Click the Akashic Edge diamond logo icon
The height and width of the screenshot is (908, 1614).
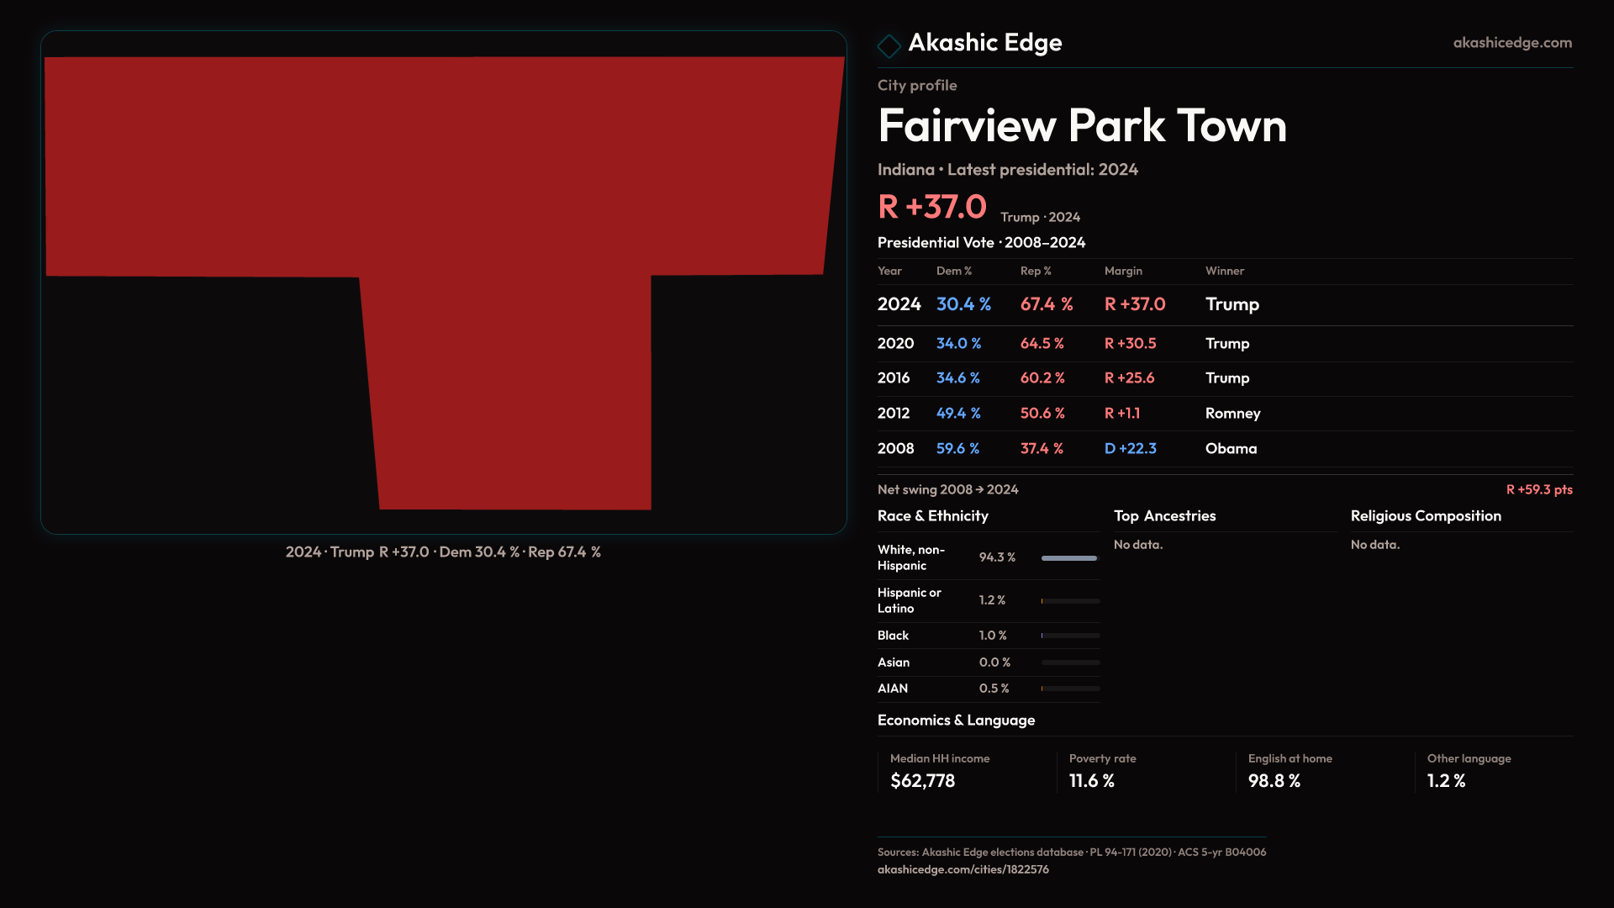(889, 45)
